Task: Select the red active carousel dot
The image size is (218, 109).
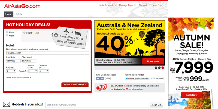Action: pyautogui.click(x=163, y=68)
